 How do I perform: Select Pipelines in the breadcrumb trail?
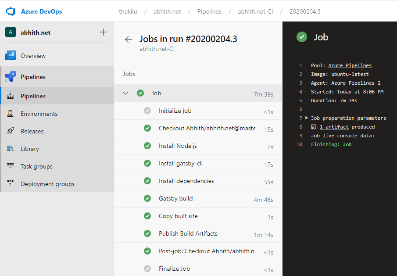tap(209, 11)
